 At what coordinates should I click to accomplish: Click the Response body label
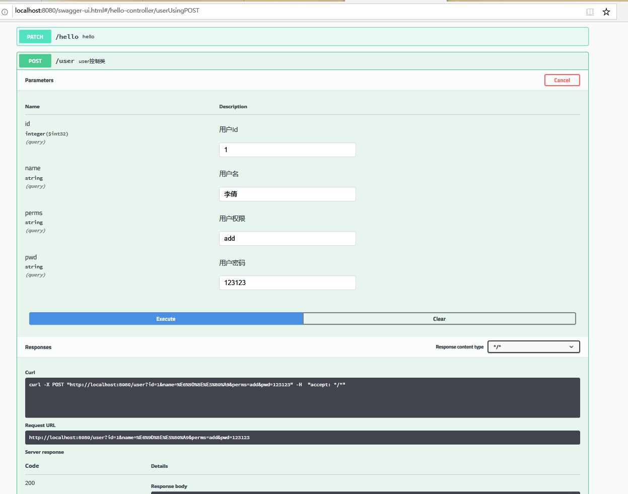click(x=169, y=486)
